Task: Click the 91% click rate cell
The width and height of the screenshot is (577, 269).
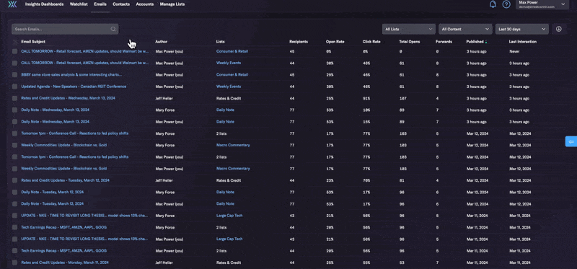Action: click(x=366, y=98)
